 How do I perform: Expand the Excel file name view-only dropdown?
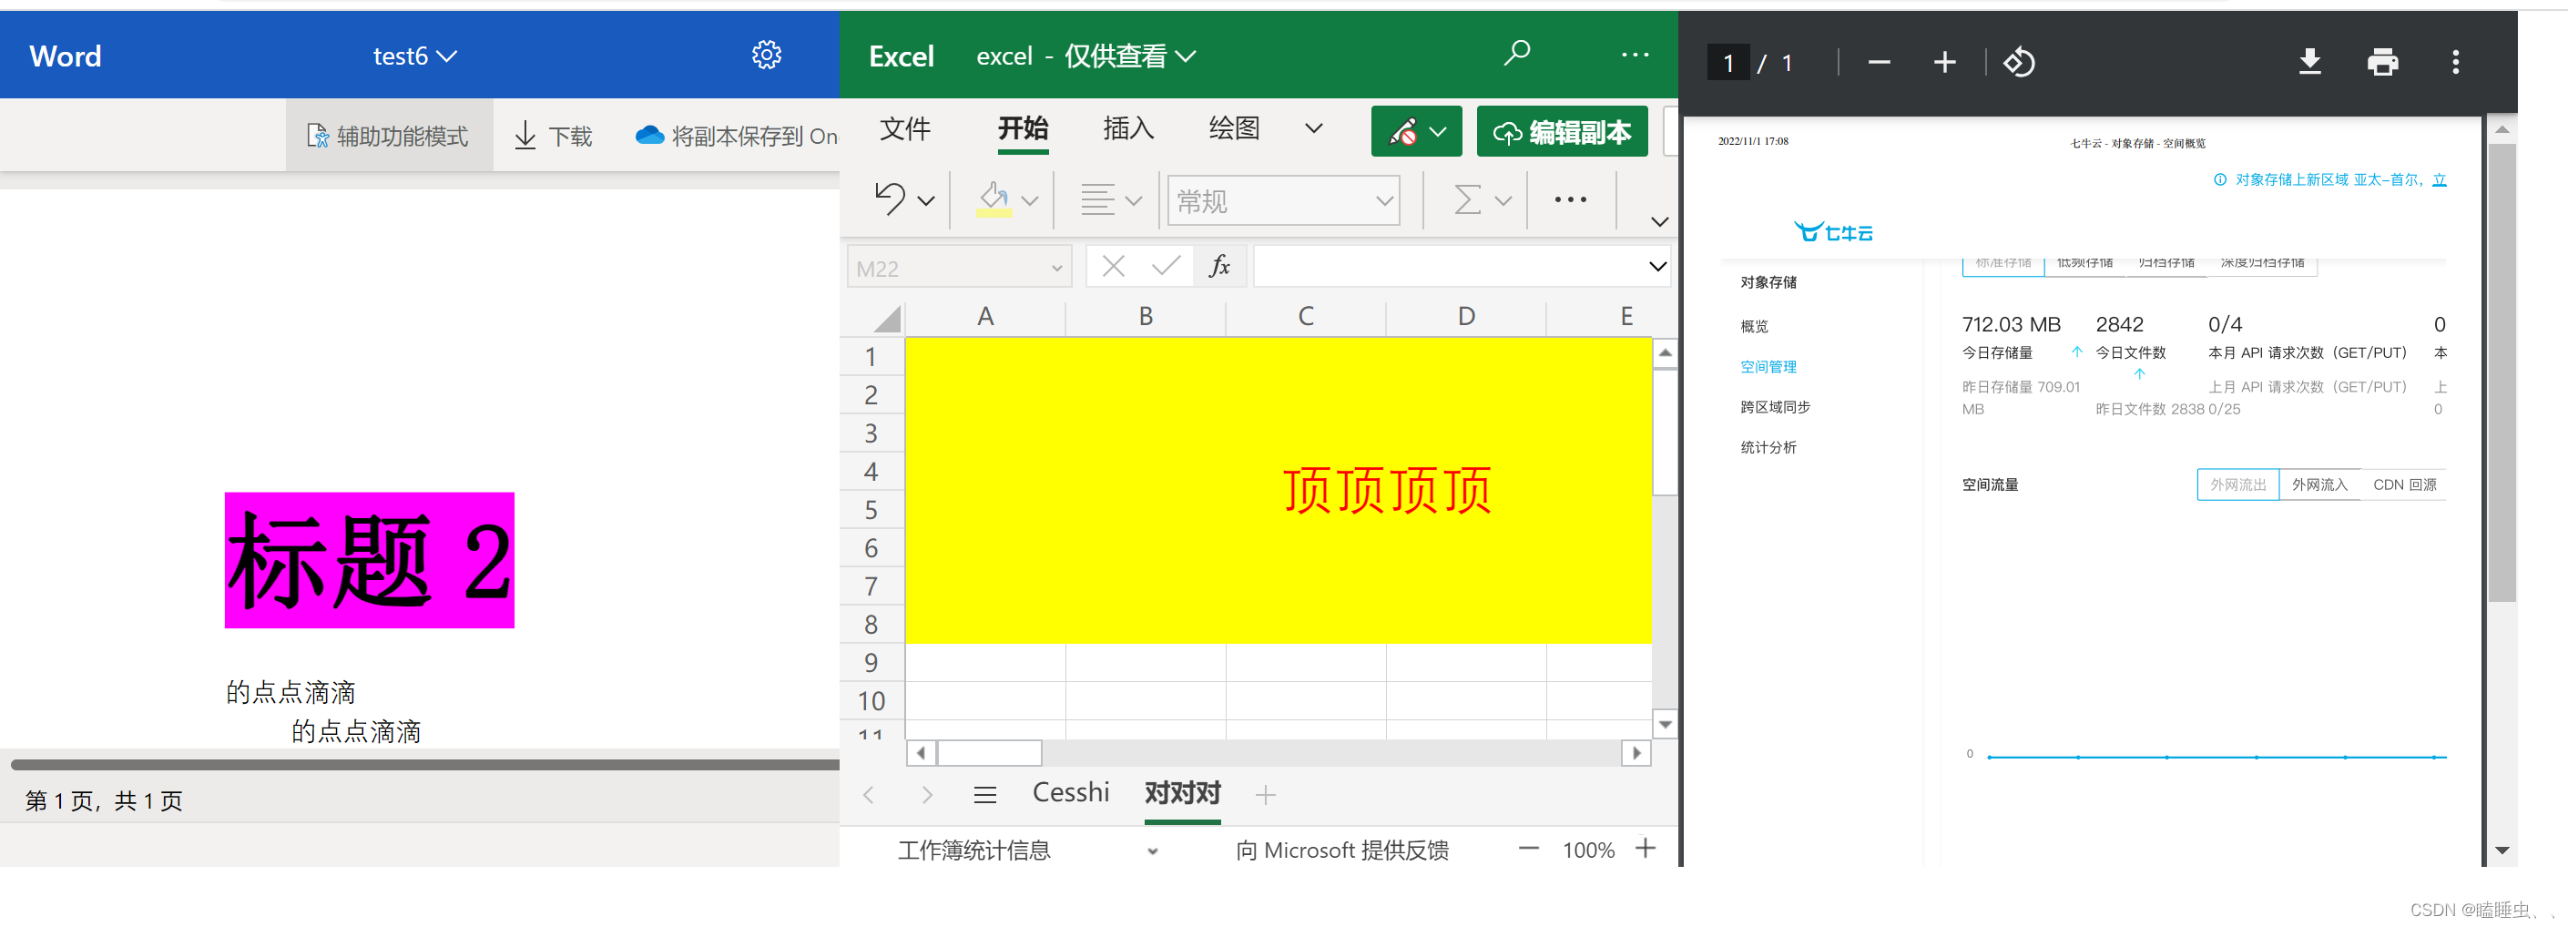1186,56
